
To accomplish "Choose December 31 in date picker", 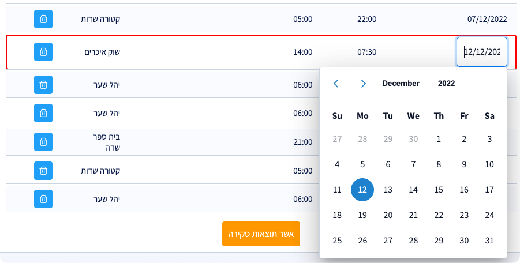I will coord(489,241).
